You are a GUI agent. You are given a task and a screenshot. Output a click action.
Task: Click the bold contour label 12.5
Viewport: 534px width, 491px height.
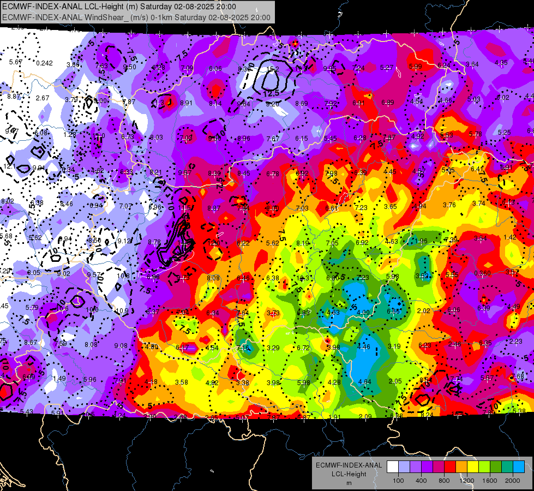point(272,93)
